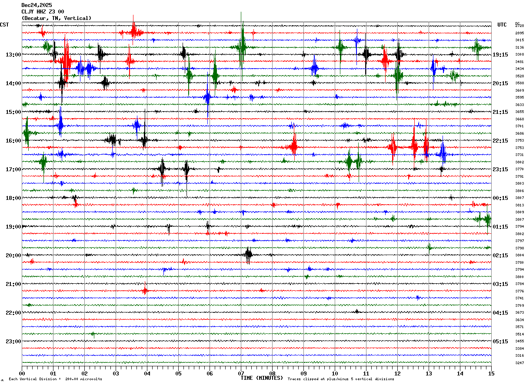Click minute tick label 11 on bottom axis
526x385 pixels.
tap(366, 373)
